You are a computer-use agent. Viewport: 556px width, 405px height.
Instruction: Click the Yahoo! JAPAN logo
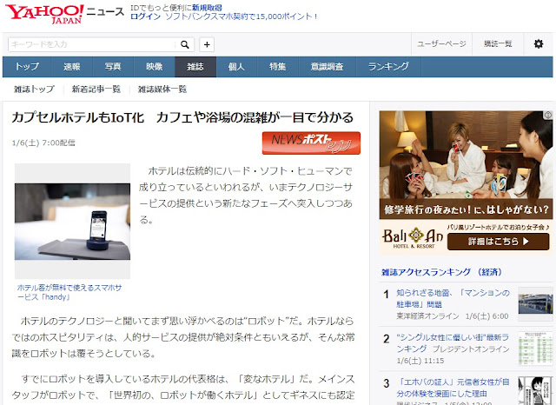click(44, 14)
